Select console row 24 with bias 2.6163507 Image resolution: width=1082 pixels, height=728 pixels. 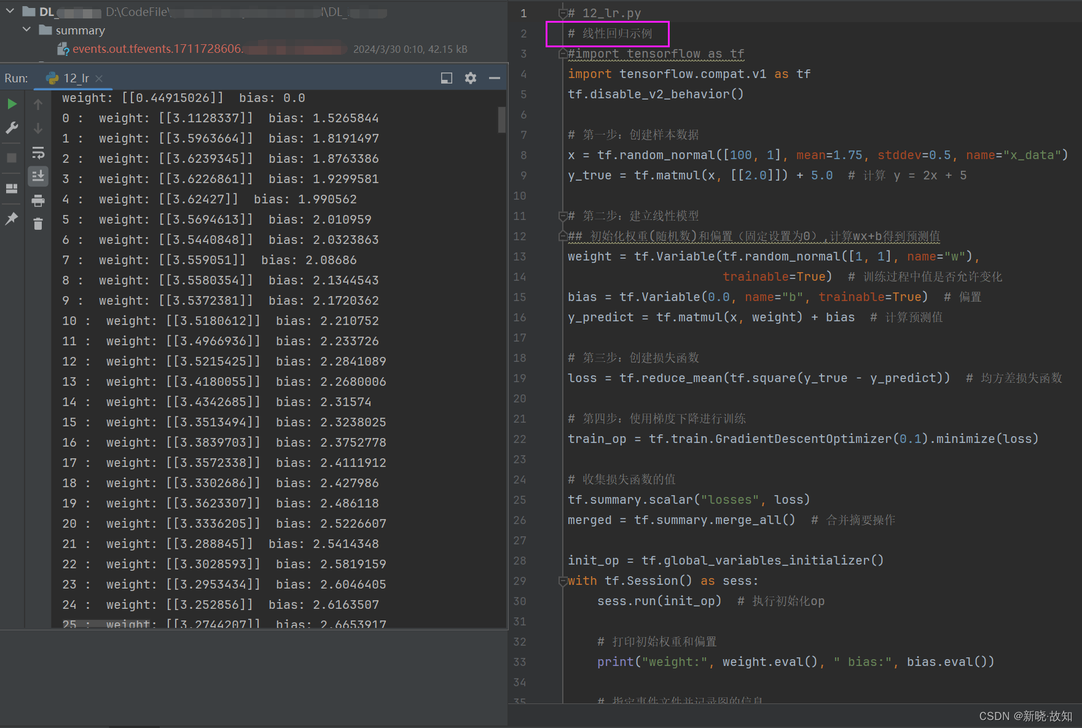tap(220, 605)
